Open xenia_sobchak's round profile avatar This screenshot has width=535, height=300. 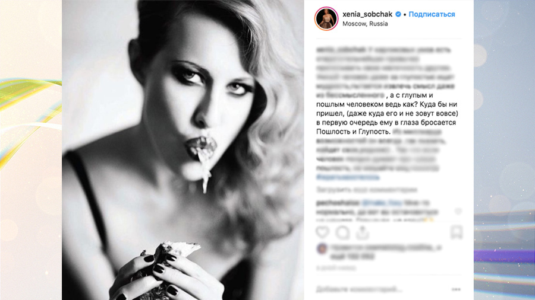coord(326,19)
